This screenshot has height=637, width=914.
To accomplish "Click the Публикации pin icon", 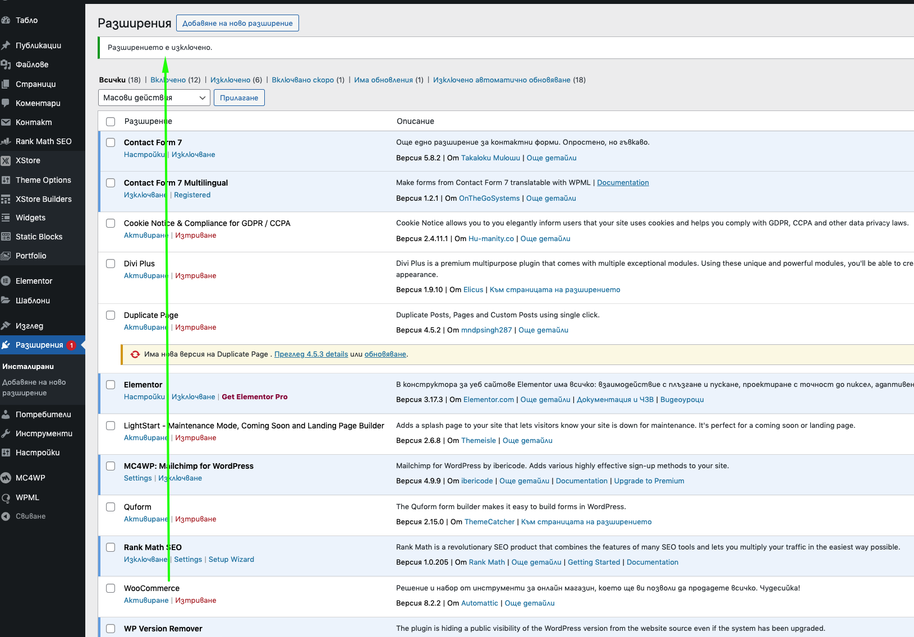I will [6, 45].
